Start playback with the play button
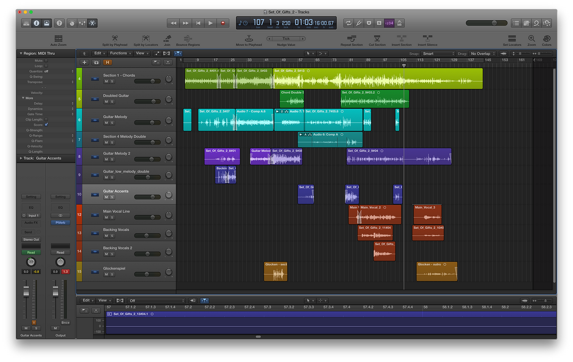The image size is (573, 362). [210, 23]
